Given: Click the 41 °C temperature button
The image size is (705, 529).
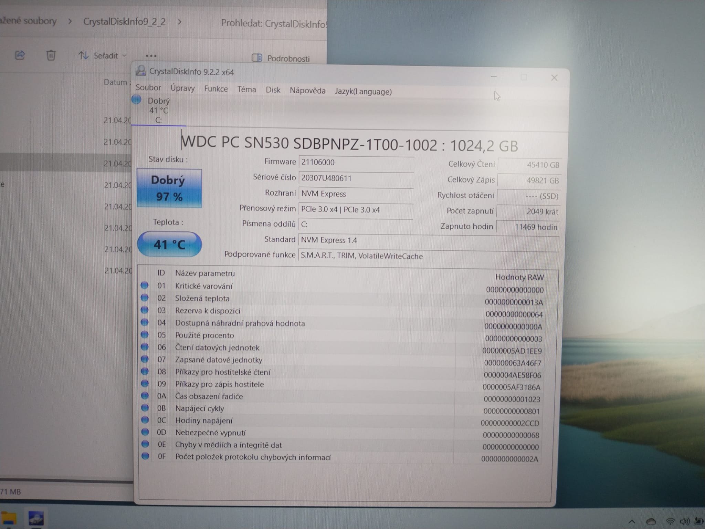Looking at the screenshot, I should (x=169, y=245).
